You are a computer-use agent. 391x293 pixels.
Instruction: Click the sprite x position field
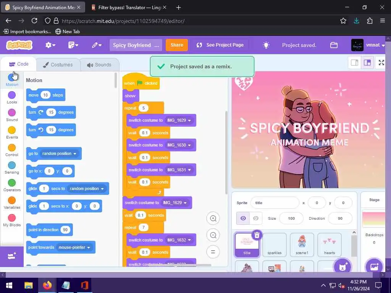coord(317,203)
